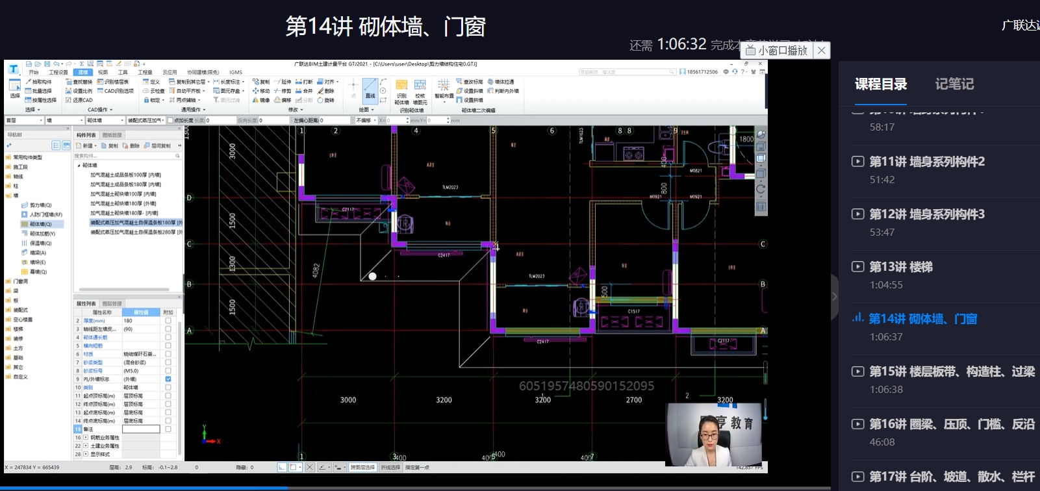The height and width of the screenshot is (491, 1040).
Task: Run 云检查 cloud check
Action: click(x=154, y=91)
